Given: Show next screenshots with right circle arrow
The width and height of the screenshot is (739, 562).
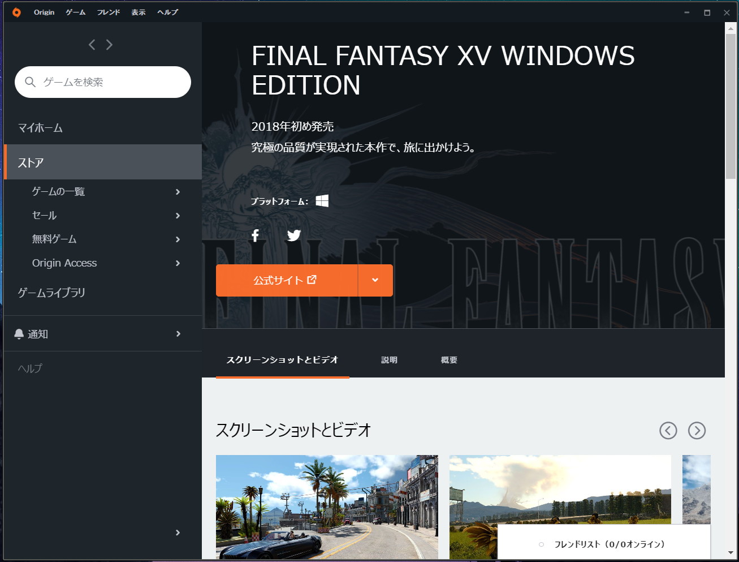Looking at the screenshot, I should 697,431.
